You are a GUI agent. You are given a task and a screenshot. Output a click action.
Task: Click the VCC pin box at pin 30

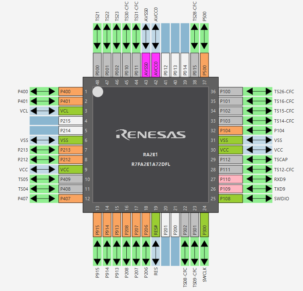(x=231, y=150)
